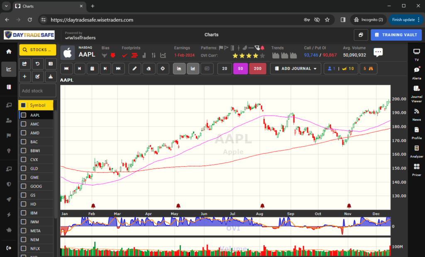Toggle the Symbol header checkbox

click(24, 106)
